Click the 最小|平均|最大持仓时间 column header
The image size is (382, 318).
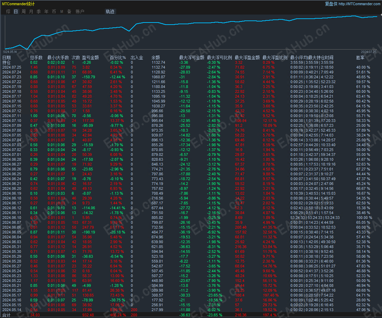pos(312,58)
